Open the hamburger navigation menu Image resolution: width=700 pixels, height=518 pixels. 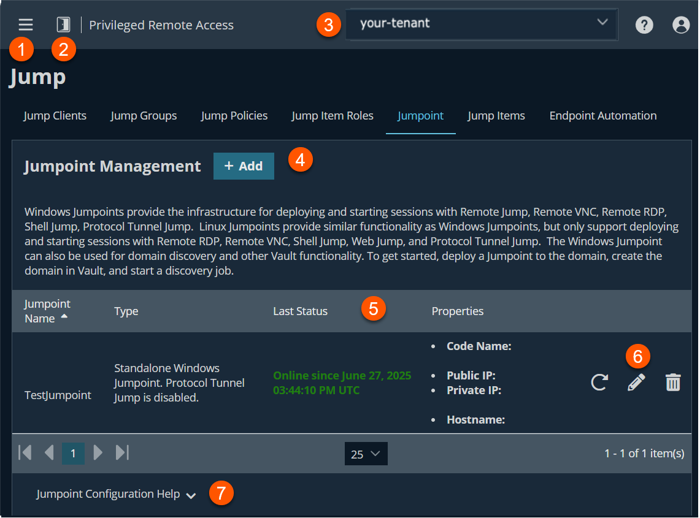click(25, 25)
